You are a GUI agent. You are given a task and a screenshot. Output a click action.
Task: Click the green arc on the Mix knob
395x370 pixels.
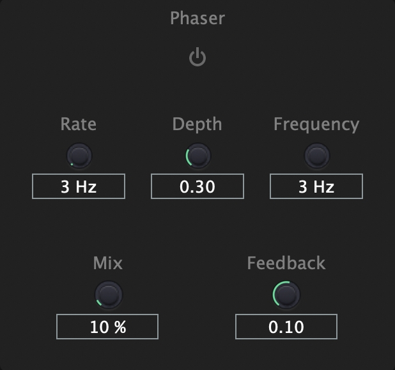tap(98, 300)
